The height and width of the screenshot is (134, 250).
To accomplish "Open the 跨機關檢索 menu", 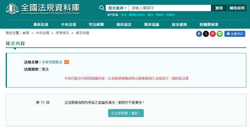I will (x=209, y=25).
